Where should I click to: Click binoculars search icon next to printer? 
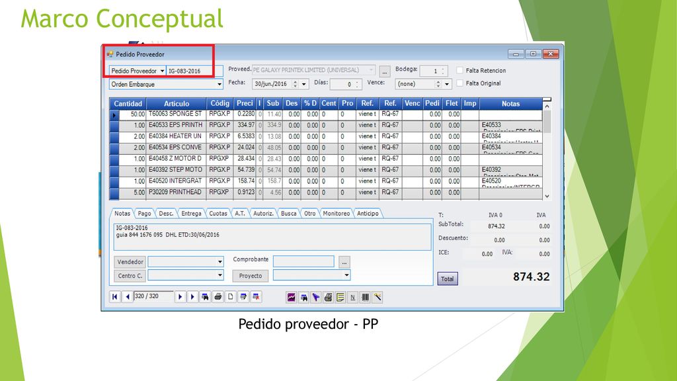click(205, 297)
